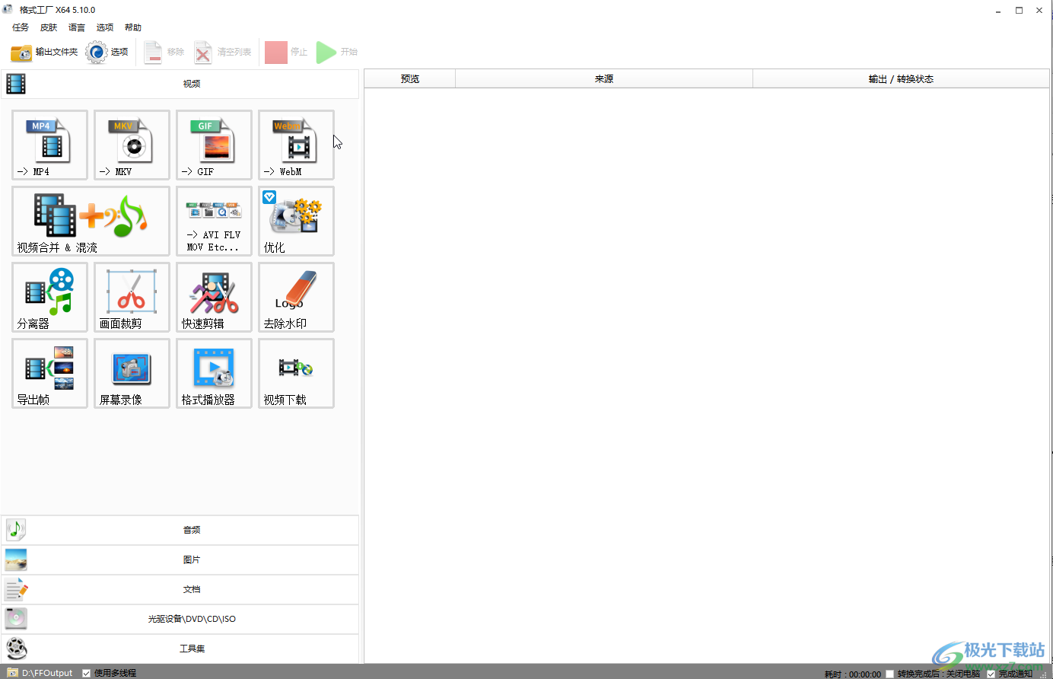The width and height of the screenshot is (1053, 679).
Task: Click the 来源 column header
Action: (604, 78)
